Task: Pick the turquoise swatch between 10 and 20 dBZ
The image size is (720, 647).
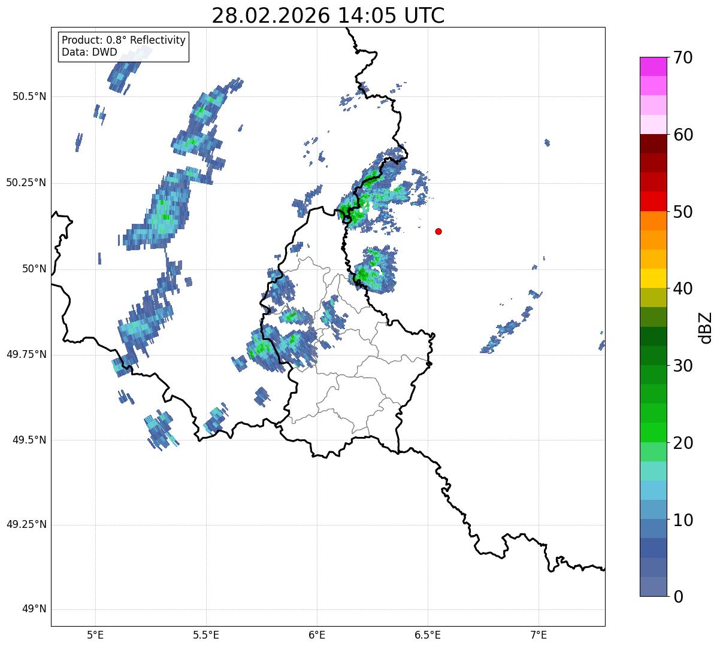Action: point(654,471)
